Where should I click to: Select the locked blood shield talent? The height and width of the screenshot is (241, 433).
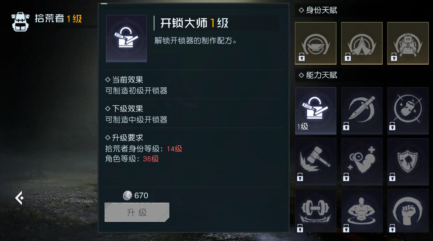click(408, 162)
